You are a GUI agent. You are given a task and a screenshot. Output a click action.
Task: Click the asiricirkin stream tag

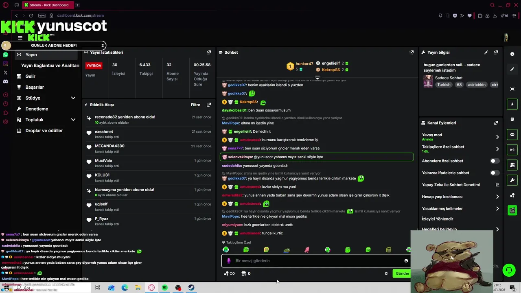(477, 85)
